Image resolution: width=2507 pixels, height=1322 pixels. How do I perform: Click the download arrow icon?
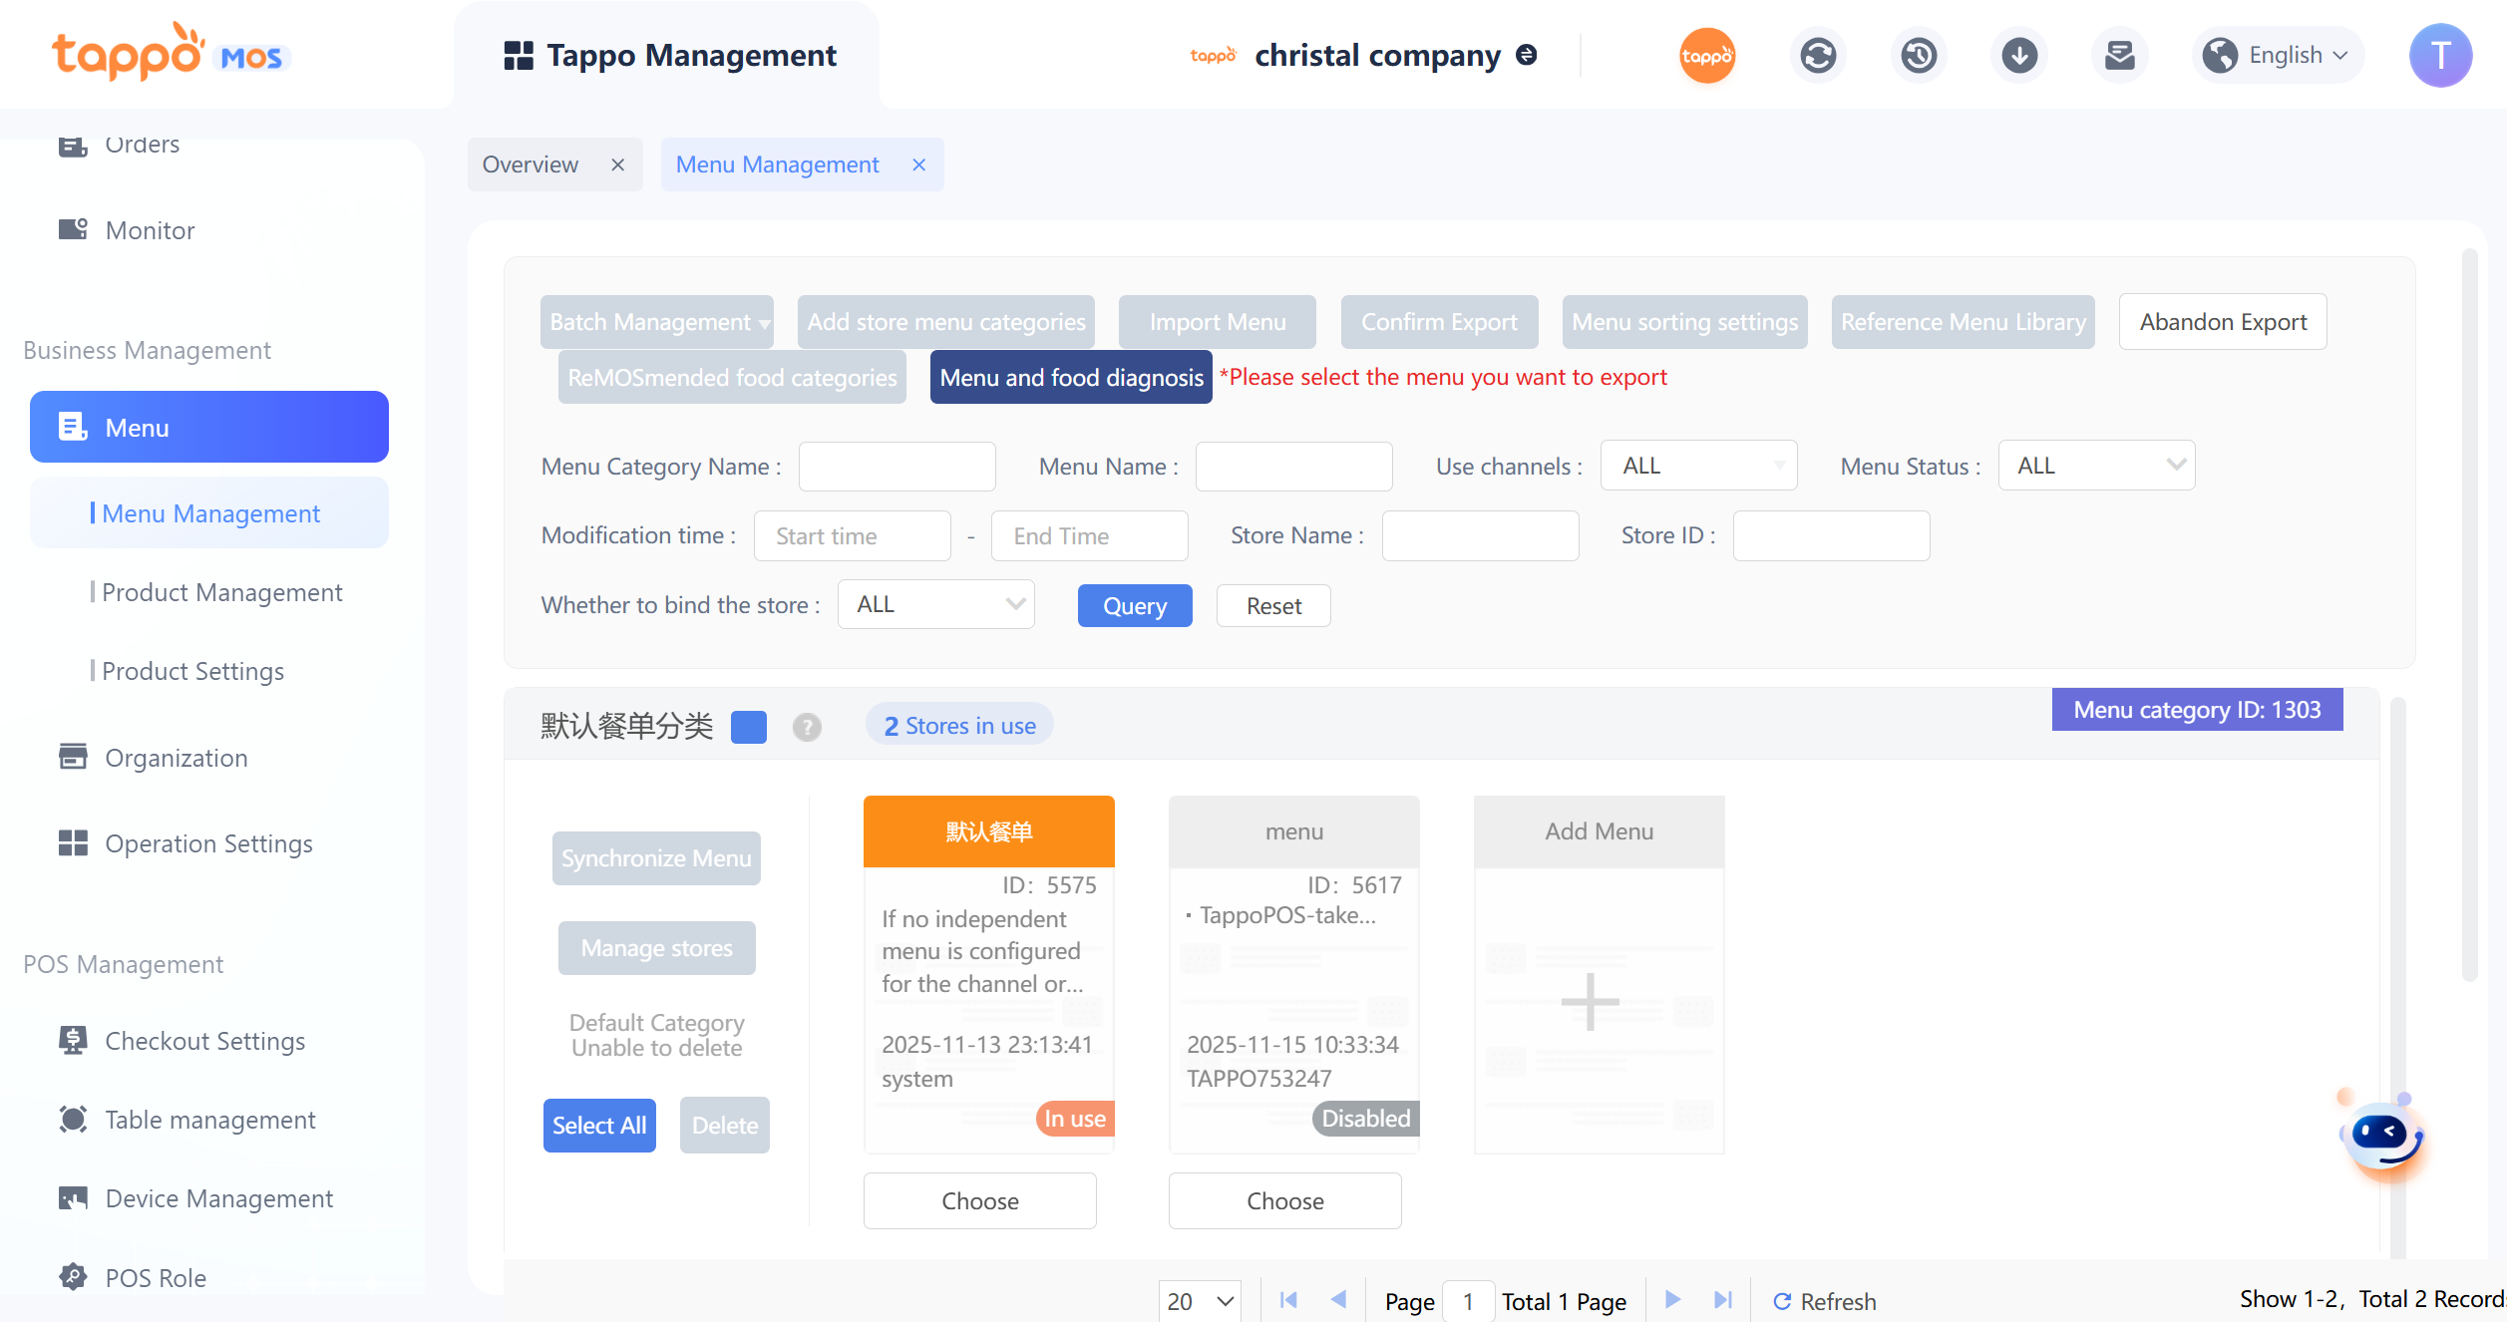coord(2019,55)
